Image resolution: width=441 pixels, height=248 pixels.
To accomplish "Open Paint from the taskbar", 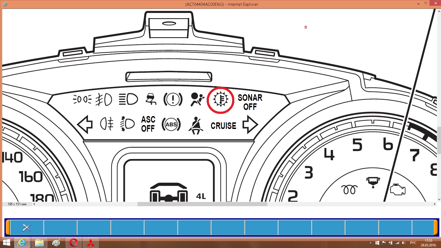I will 56,243.
